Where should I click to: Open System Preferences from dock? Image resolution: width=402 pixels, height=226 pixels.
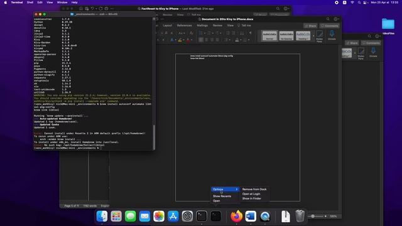(187, 216)
